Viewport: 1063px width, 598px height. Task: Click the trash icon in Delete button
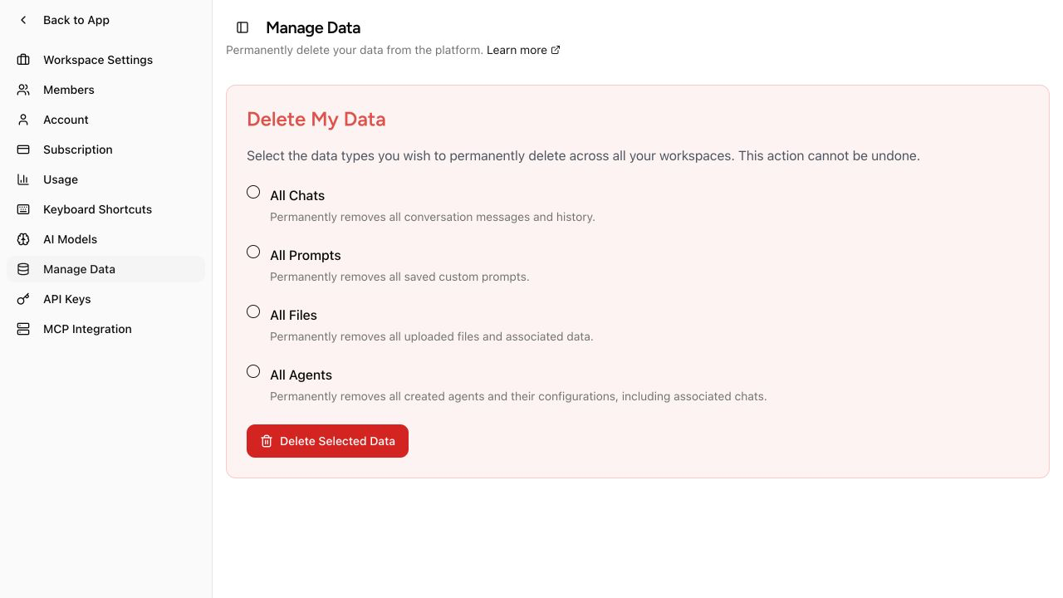tap(267, 441)
